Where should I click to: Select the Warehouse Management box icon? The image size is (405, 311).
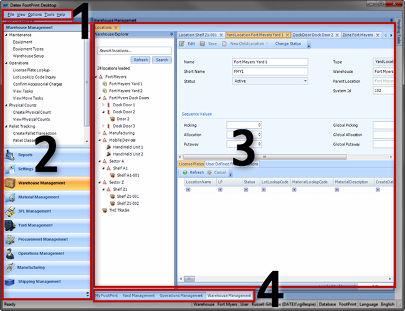[10, 183]
